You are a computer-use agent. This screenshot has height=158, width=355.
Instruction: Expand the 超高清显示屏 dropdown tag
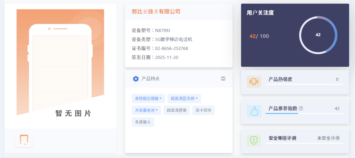(184, 99)
